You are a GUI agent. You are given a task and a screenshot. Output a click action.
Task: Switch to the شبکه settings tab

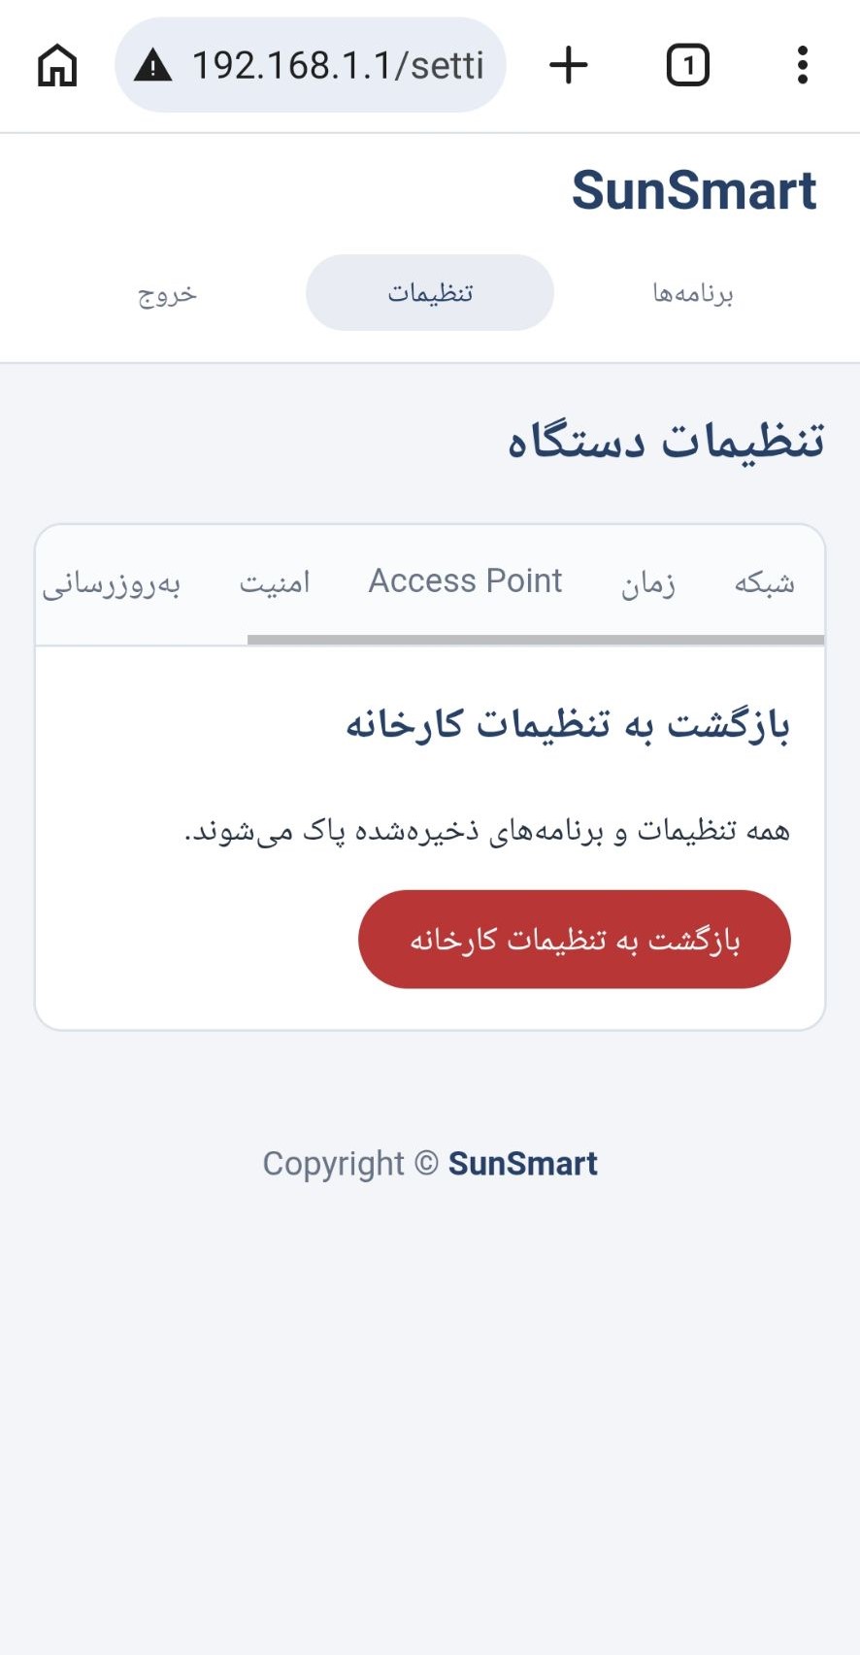(x=765, y=582)
